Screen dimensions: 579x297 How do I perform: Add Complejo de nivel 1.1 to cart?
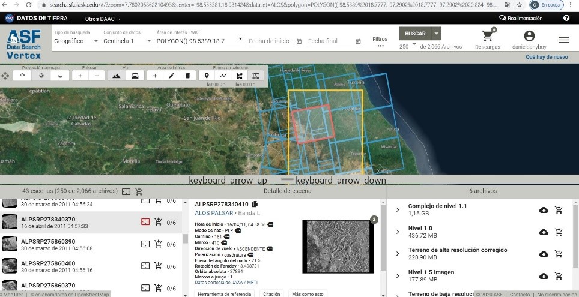click(x=559, y=210)
